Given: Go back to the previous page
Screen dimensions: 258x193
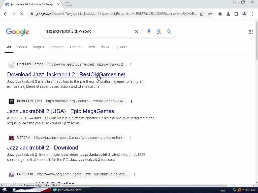Looking at the screenshot, I should click(x=6, y=14).
